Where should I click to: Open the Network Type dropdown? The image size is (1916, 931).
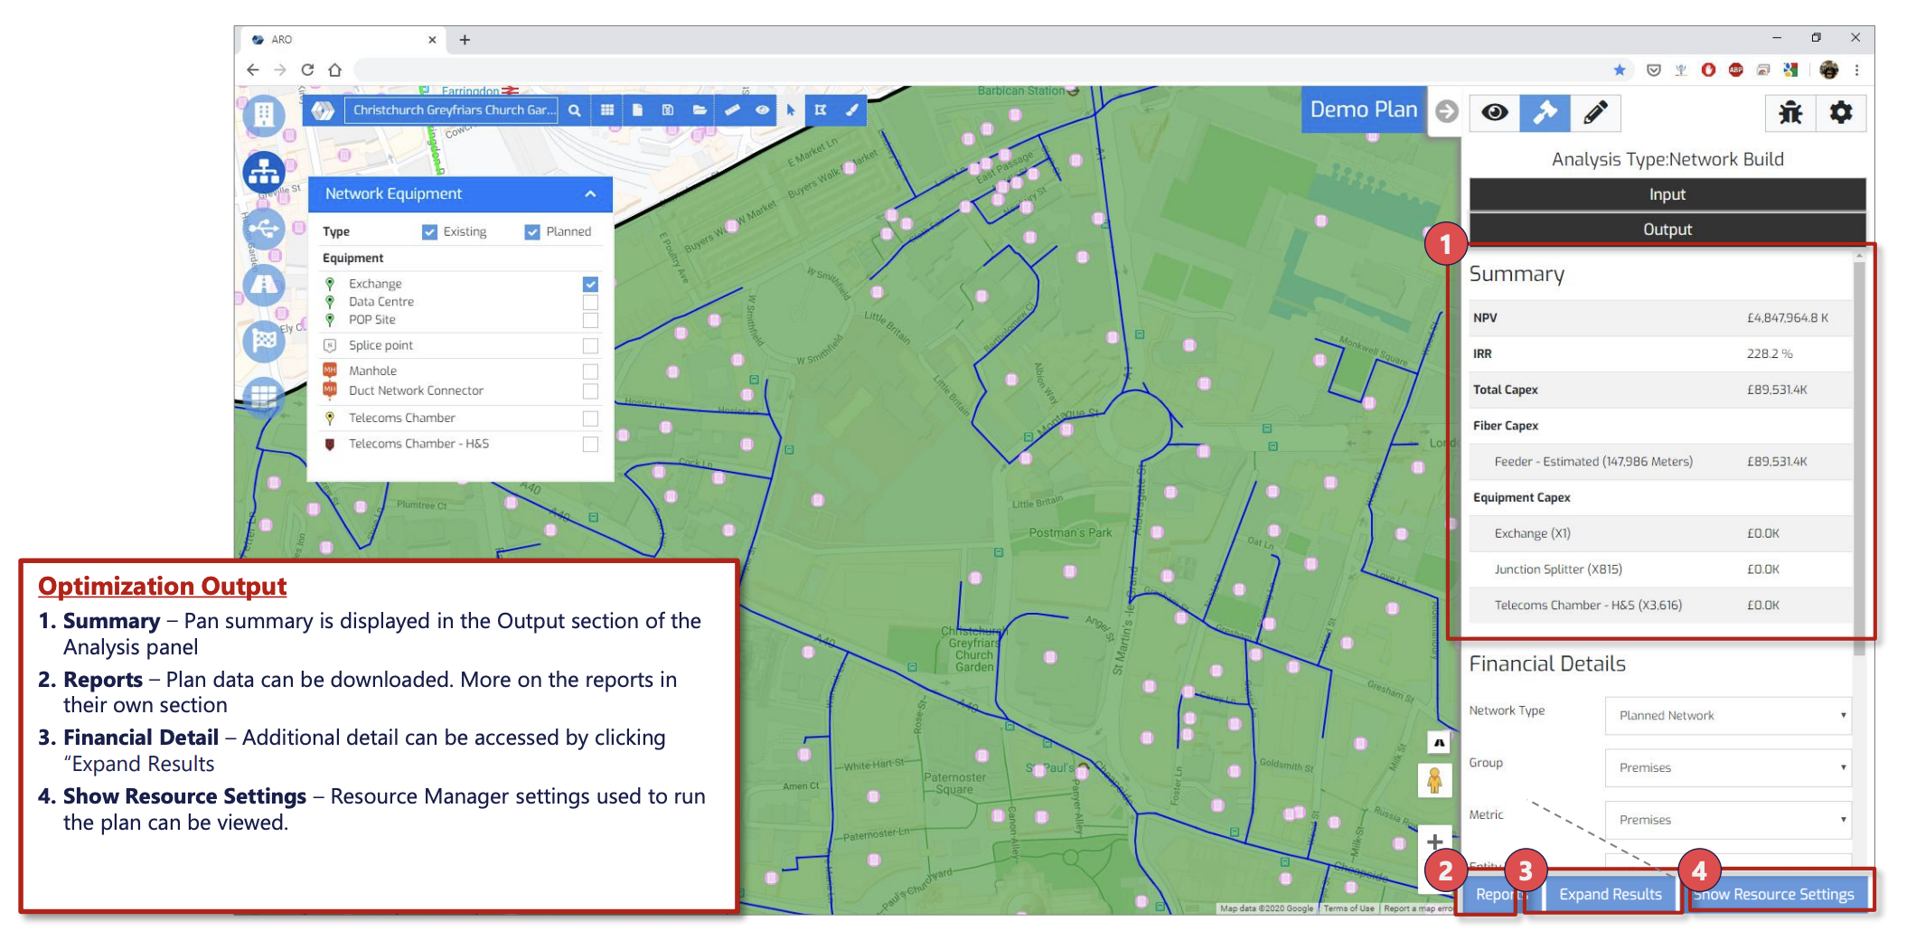tap(1728, 715)
